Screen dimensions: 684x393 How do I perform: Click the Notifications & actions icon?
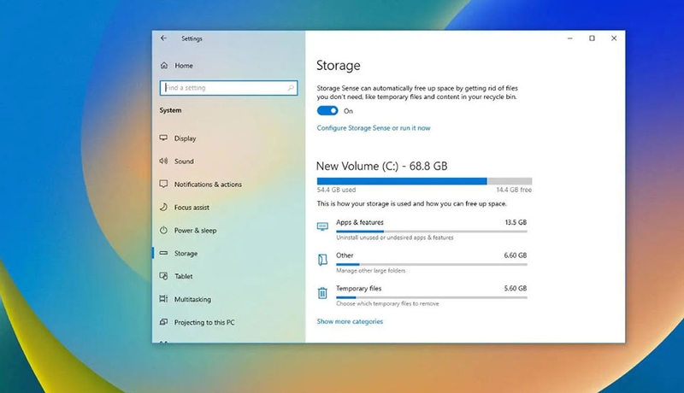click(163, 184)
